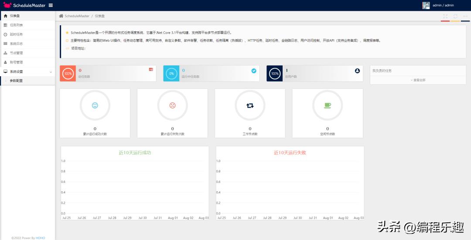Image resolution: width=471 pixels, height=240 pixels.
Task: Click the HOHO footer link
Action: point(40,238)
